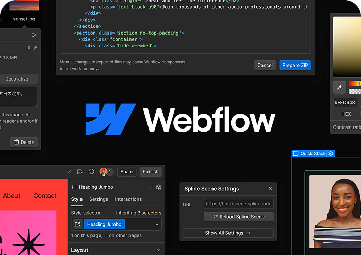Click the 'Contrast ratio' text
Image resolution: width=361 pixels, height=255 pixels.
pos(347,128)
